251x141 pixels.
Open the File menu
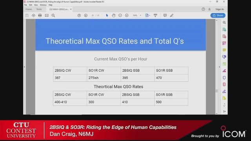point(25,5)
